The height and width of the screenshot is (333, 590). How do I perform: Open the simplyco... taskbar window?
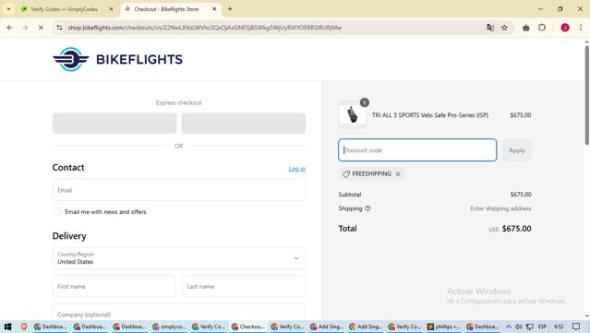coord(169,327)
